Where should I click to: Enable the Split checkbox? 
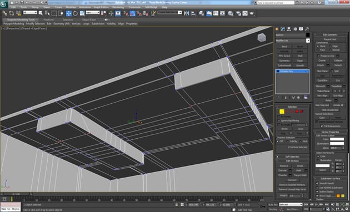(332, 71)
